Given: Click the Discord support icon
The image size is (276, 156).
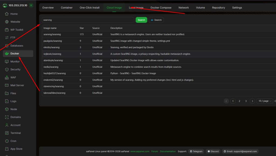Looking at the screenshot, I should tap(209, 151).
